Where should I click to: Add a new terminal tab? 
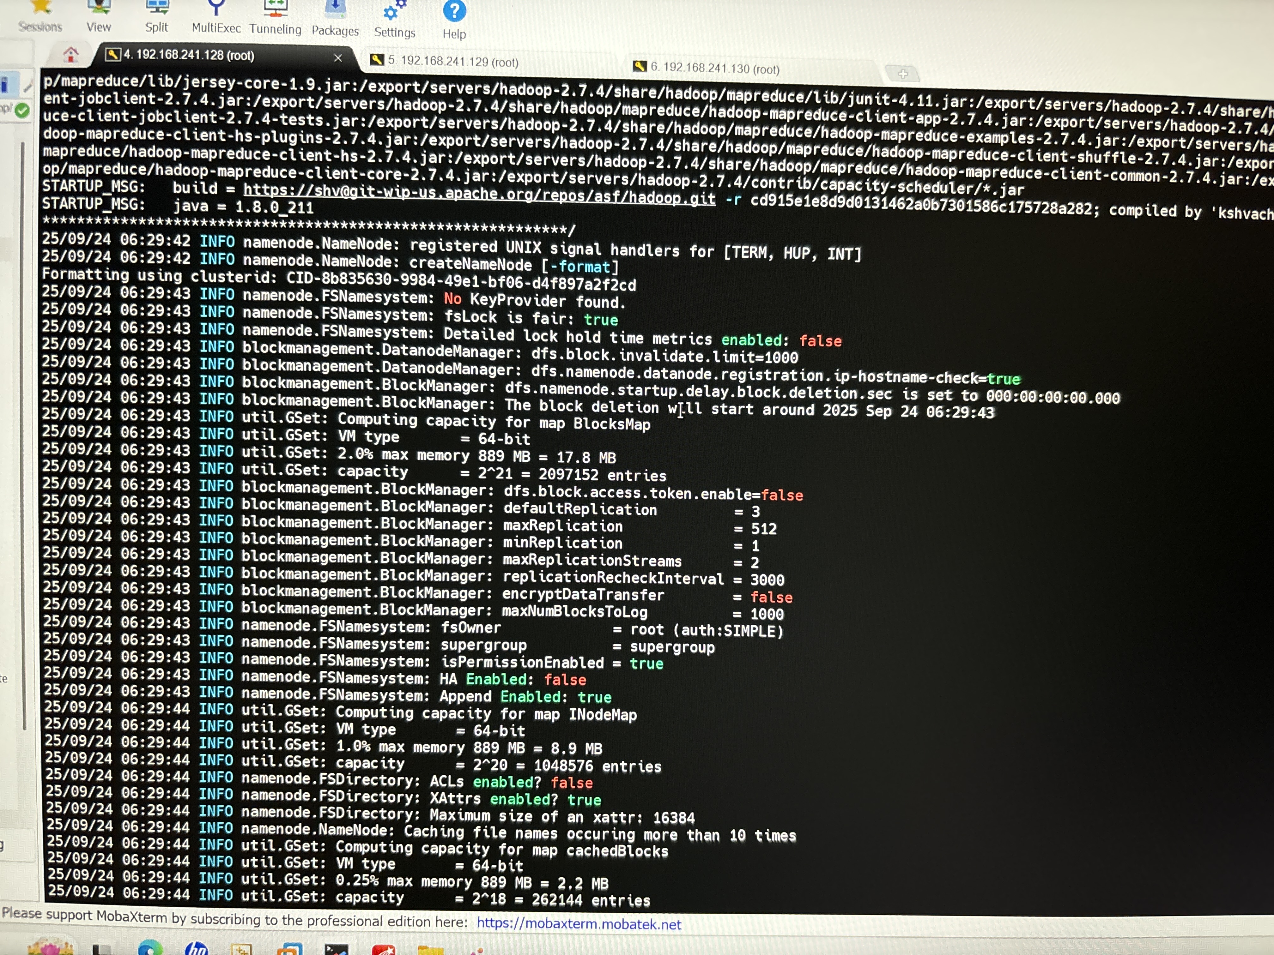tap(902, 74)
